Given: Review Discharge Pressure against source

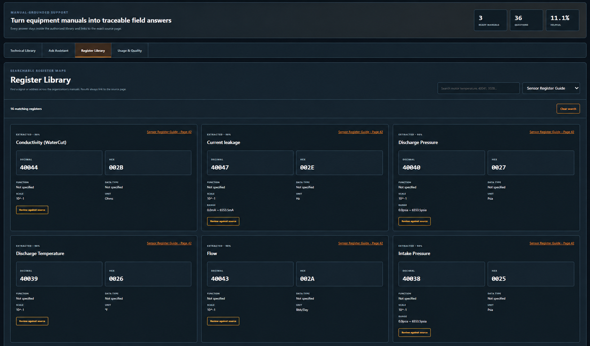Looking at the screenshot, I should (414, 221).
